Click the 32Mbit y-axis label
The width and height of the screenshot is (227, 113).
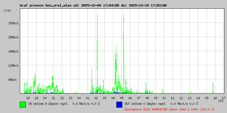[13, 23]
